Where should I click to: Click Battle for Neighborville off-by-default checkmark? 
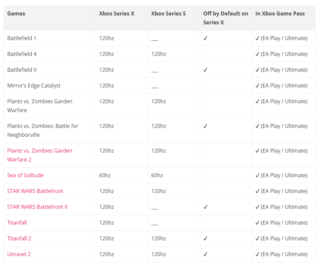(x=205, y=126)
